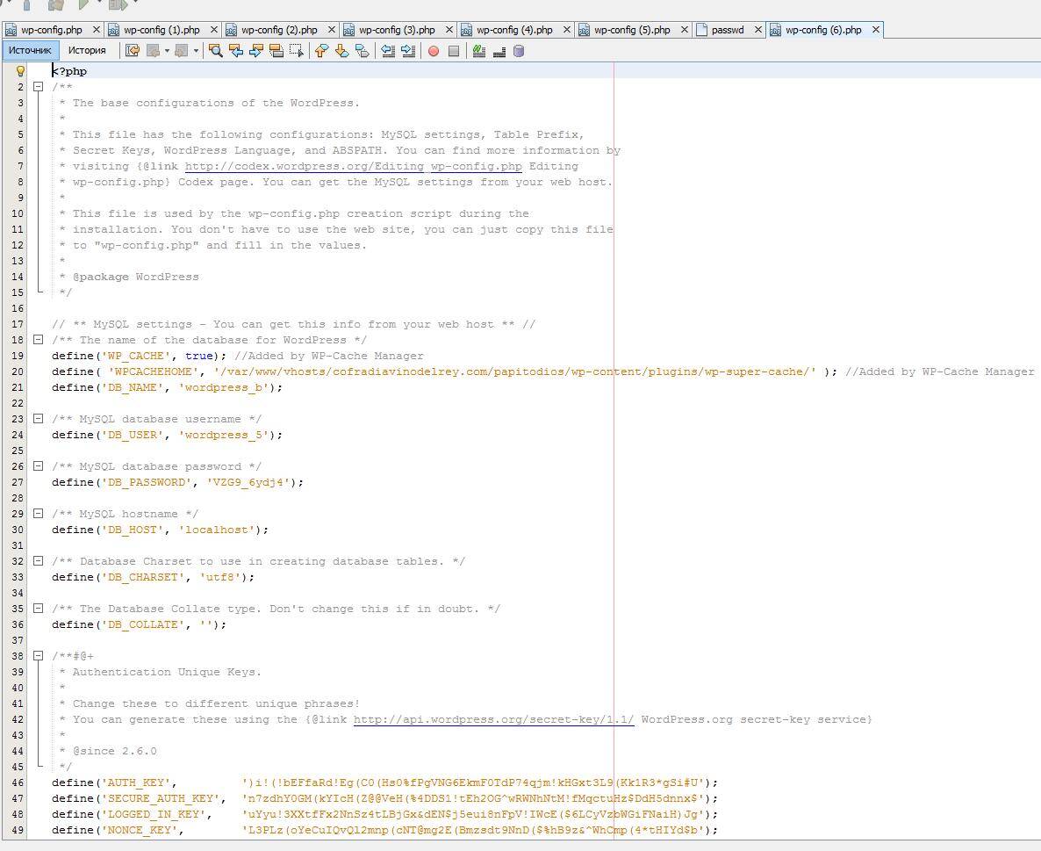Screen dimensions: 1041x851
Task: Click the Shift Line Left icon
Action: click(388, 51)
